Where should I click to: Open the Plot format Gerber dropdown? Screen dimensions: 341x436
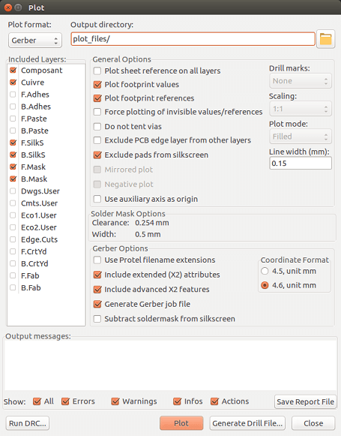pyautogui.click(x=35, y=41)
